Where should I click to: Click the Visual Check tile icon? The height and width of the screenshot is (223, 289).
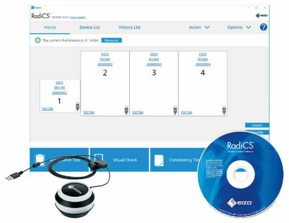coord(99,160)
